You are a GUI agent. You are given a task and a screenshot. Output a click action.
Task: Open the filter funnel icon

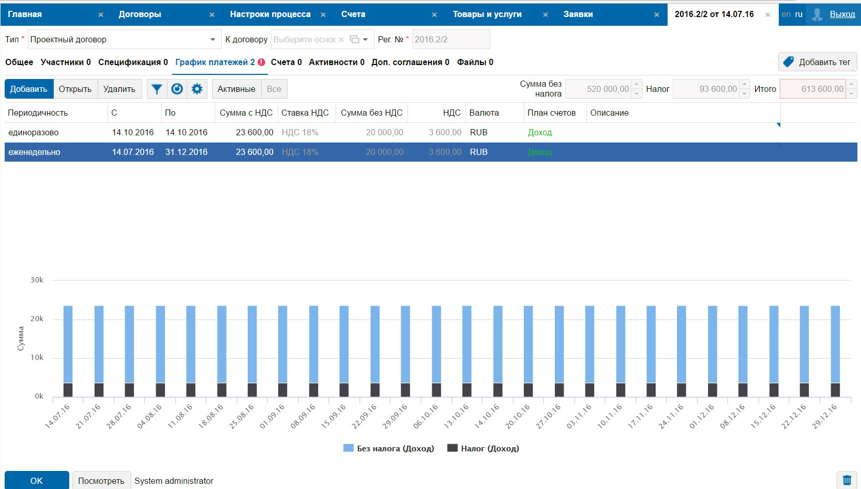point(157,89)
